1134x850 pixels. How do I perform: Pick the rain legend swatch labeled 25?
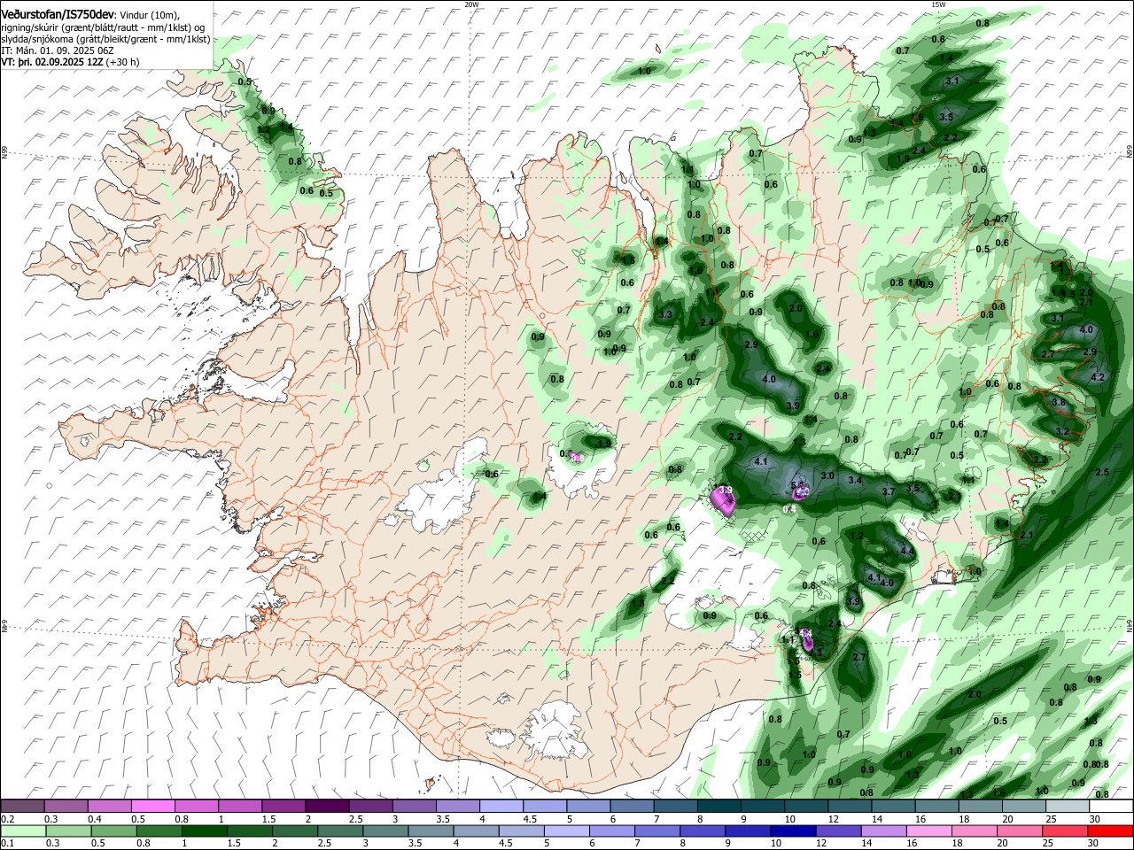1068,831
